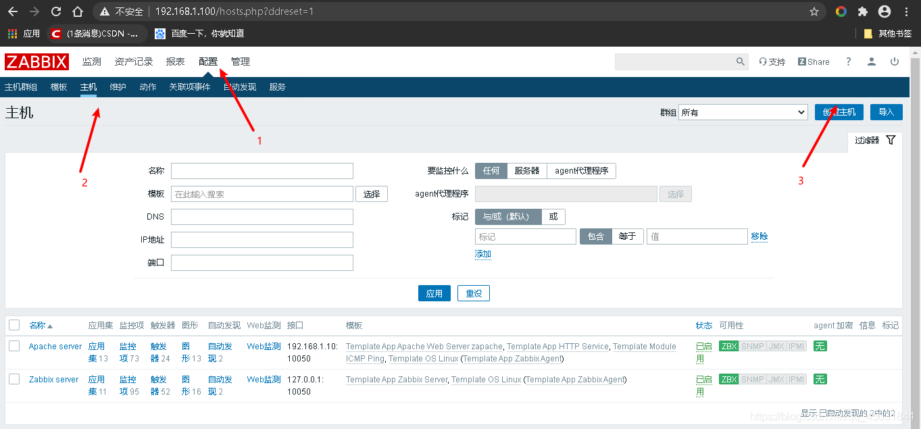
Task: Select 任何 monitoring option
Action: pos(491,170)
